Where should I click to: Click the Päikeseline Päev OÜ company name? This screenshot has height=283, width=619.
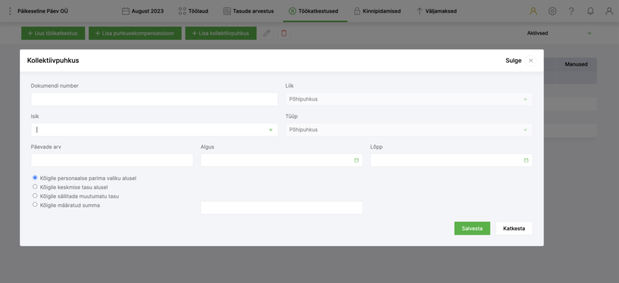tap(43, 11)
